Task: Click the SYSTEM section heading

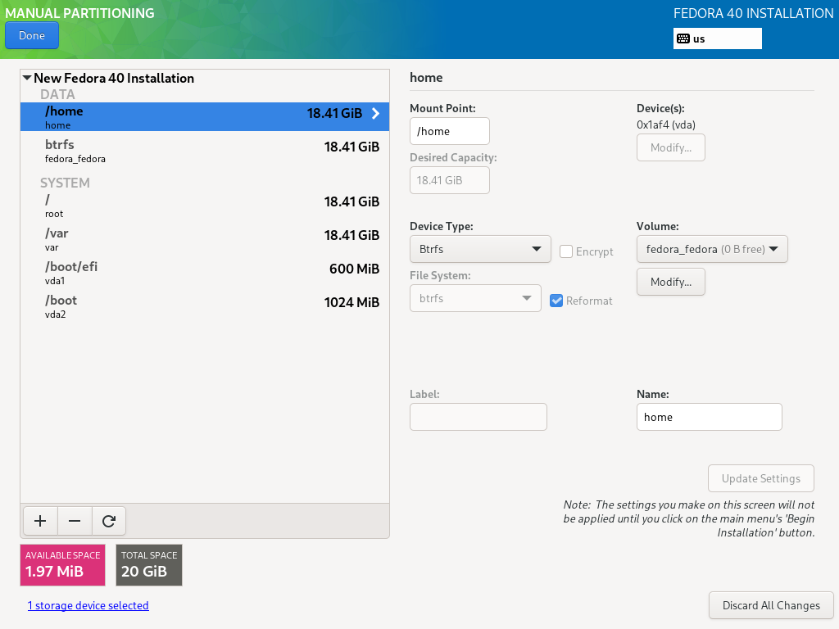Action: point(65,183)
